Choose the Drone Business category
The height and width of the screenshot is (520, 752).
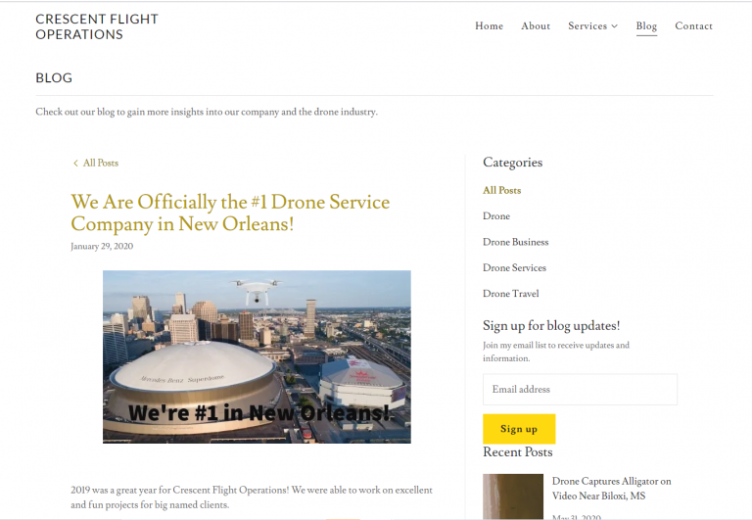pyautogui.click(x=516, y=242)
